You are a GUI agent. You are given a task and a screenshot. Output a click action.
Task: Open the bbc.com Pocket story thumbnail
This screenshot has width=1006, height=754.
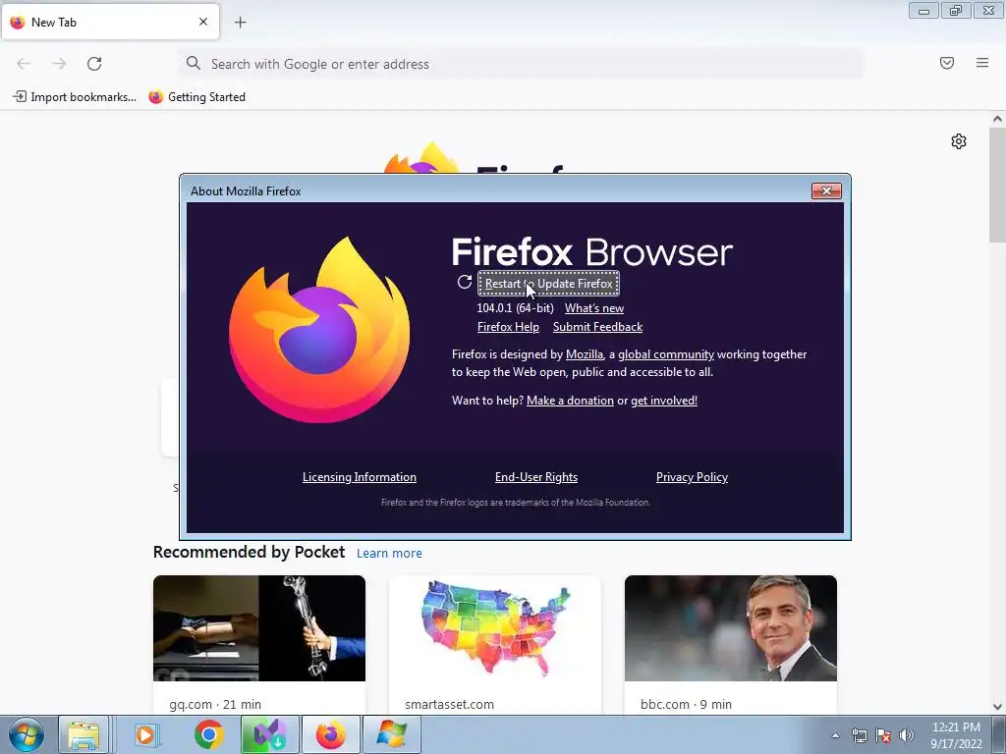point(731,628)
